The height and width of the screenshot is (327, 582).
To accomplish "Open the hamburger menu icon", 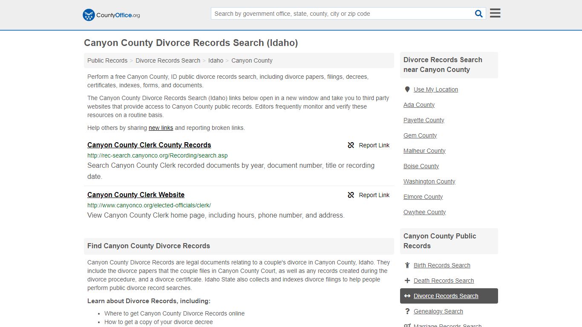I will (495, 13).
